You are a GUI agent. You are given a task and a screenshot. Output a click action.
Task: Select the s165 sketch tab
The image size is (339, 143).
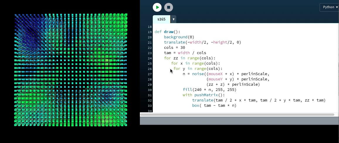click(161, 19)
